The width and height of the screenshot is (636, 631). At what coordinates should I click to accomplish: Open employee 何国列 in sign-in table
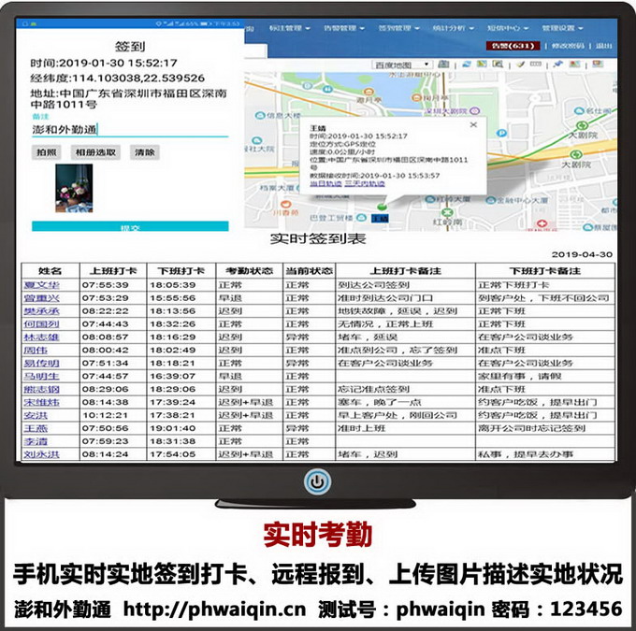41,324
